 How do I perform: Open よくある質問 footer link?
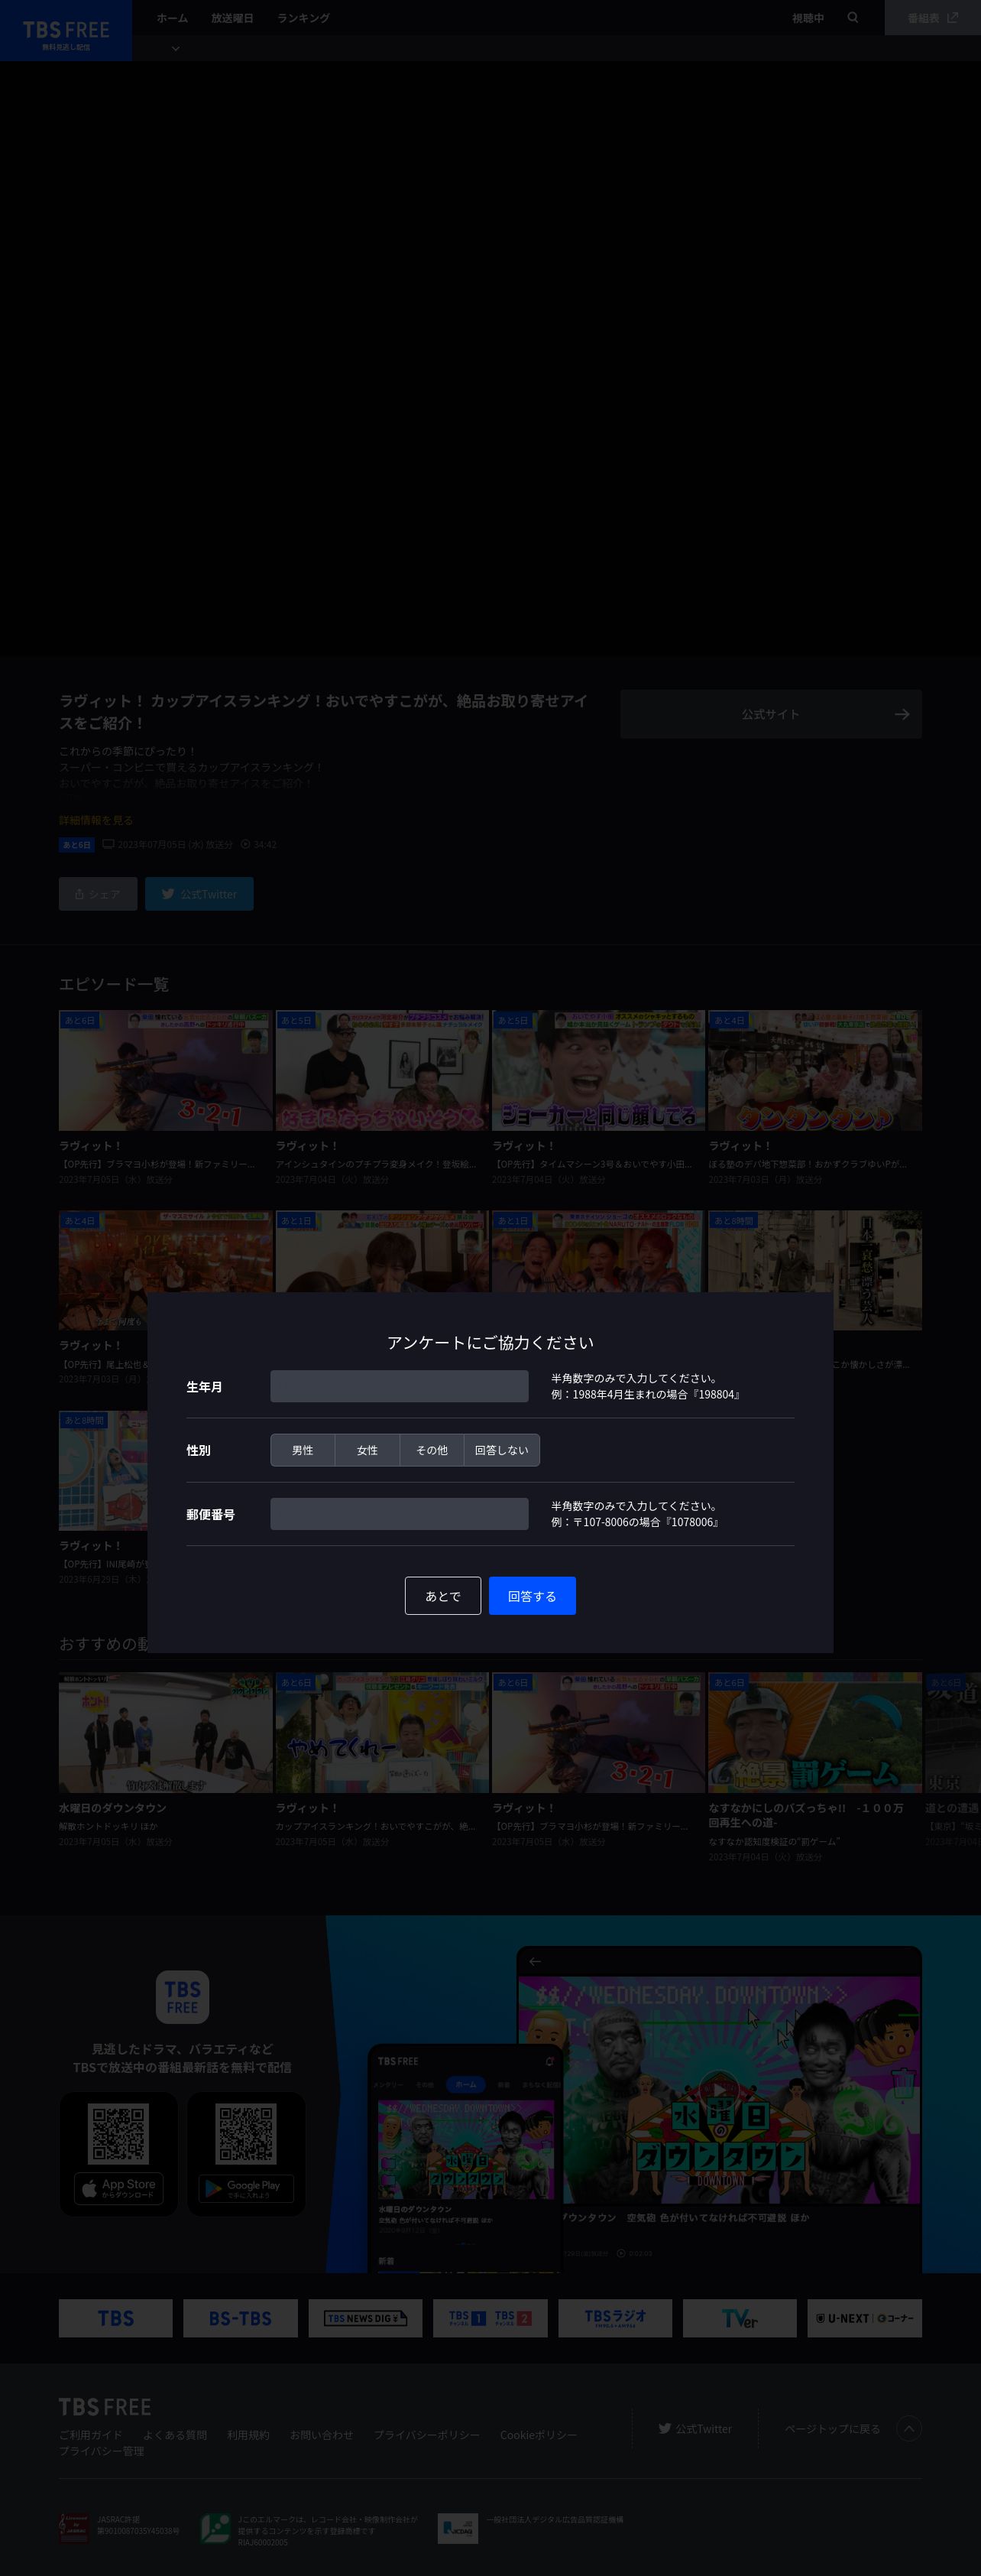pos(175,2435)
